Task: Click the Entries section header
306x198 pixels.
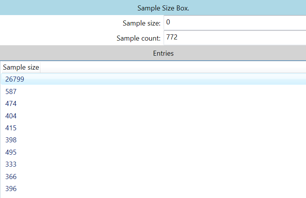Action: pos(163,53)
